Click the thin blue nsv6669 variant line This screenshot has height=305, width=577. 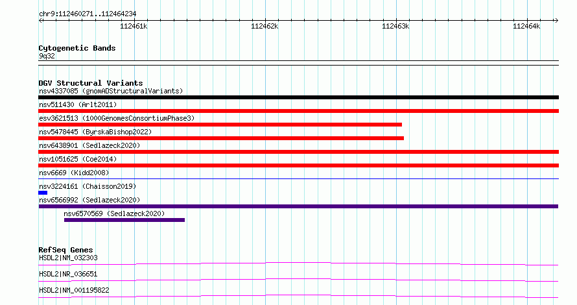pyautogui.click(x=298, y=179)
